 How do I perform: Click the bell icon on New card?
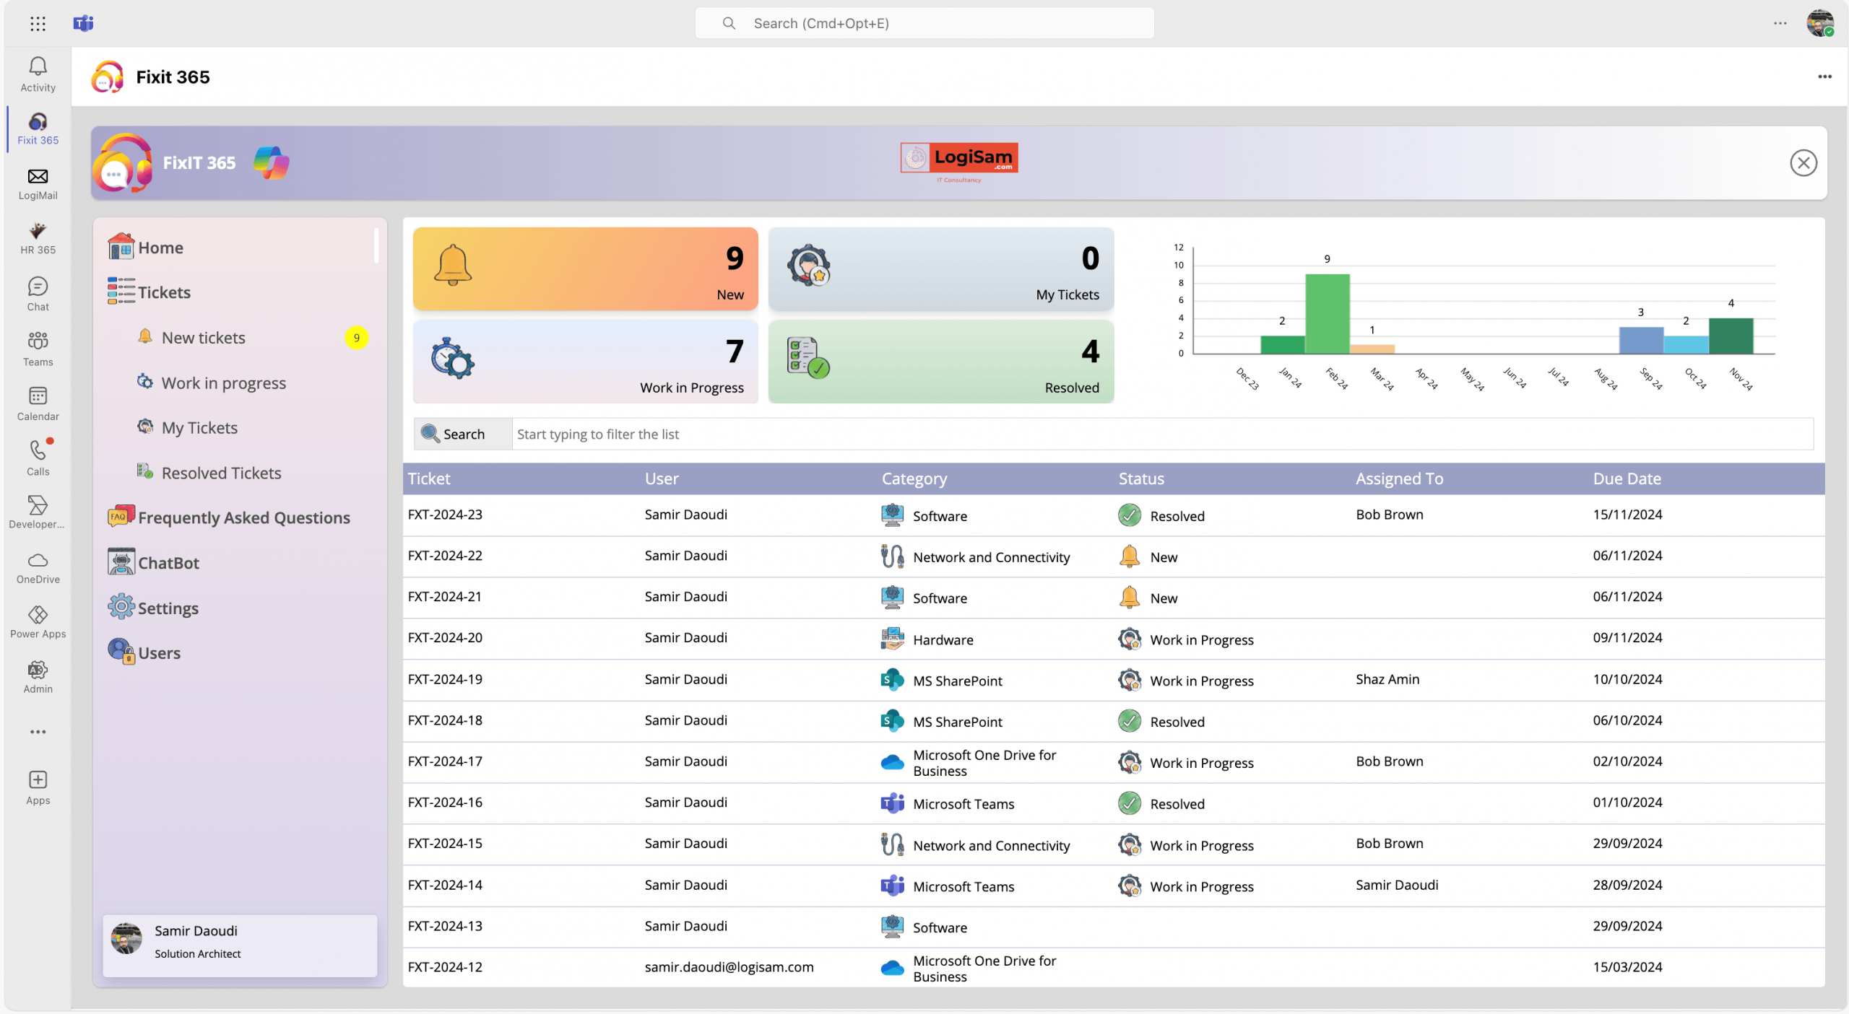(453, 265)
